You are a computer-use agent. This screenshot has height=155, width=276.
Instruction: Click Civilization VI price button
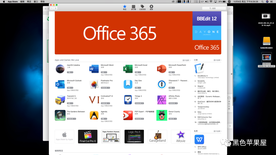105,103
